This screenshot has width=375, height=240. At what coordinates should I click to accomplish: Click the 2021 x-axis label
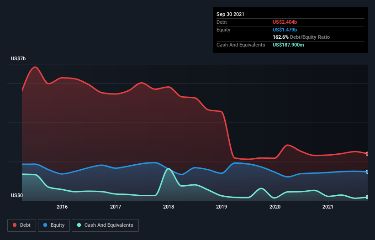click(x=328, y=207)
